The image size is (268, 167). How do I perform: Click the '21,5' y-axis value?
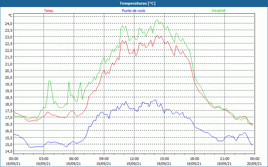coord(8,57)
